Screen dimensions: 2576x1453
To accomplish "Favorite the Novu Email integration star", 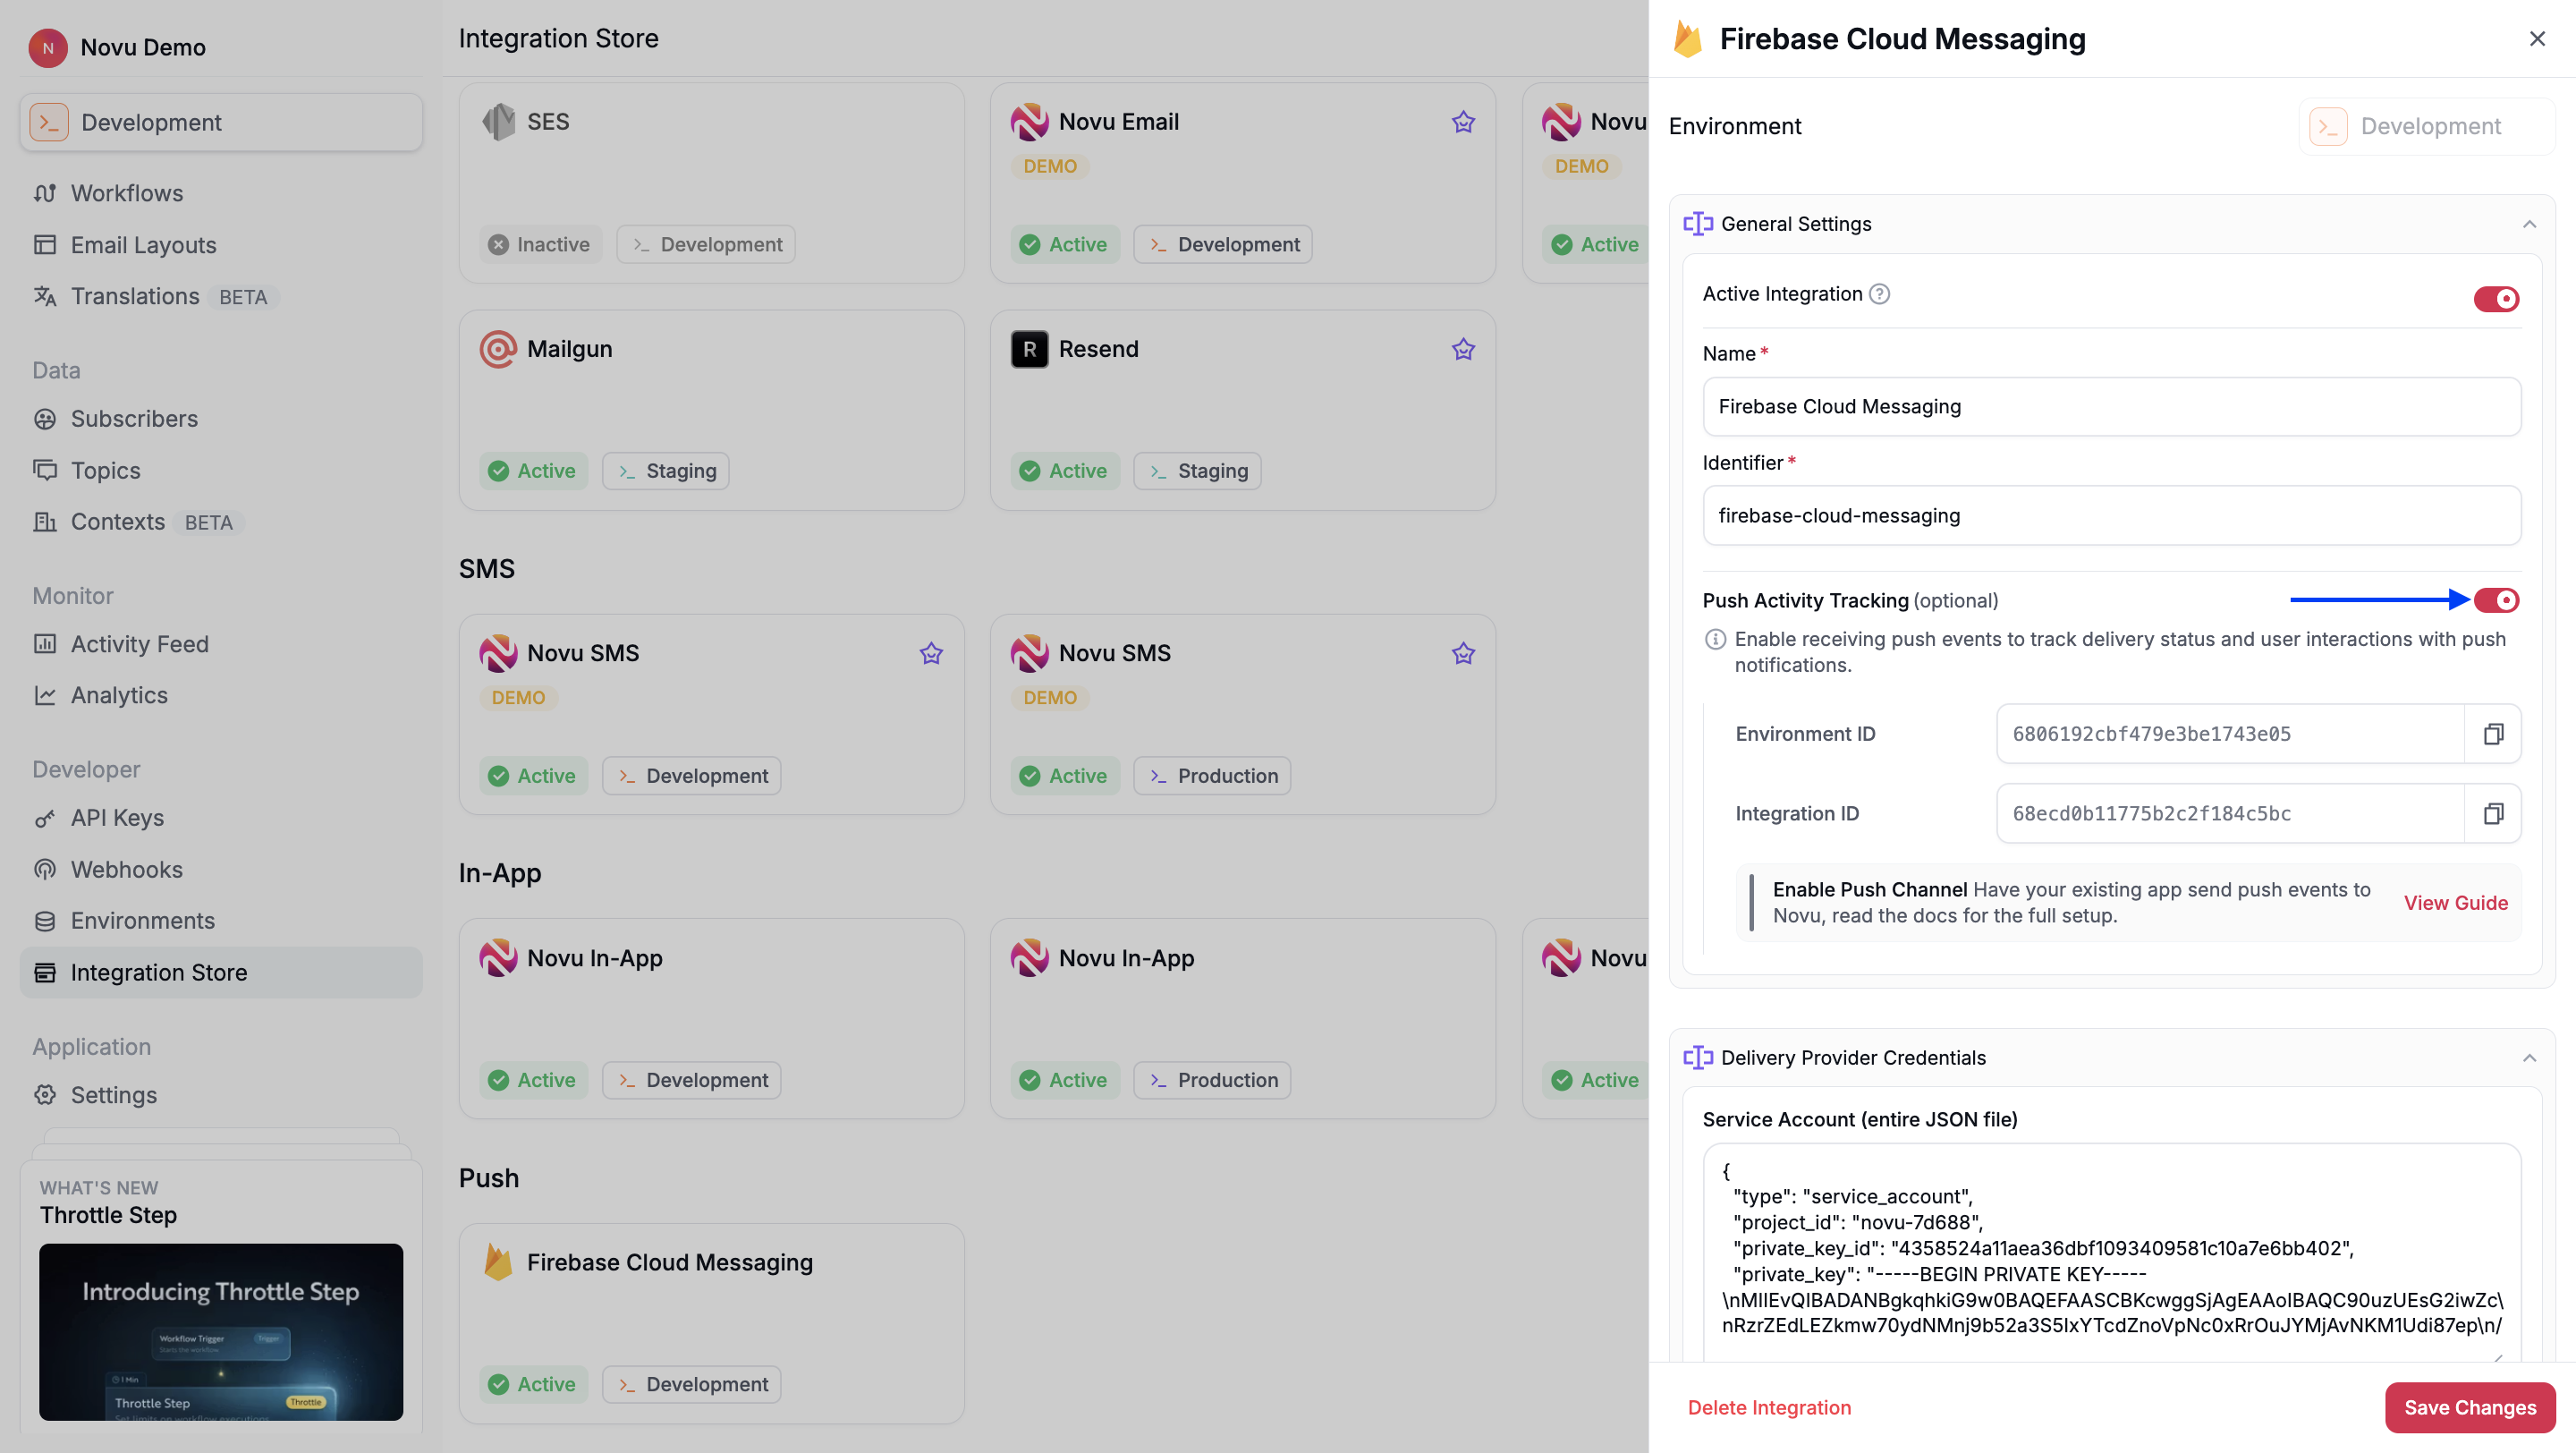I will tap(1462, 121).
